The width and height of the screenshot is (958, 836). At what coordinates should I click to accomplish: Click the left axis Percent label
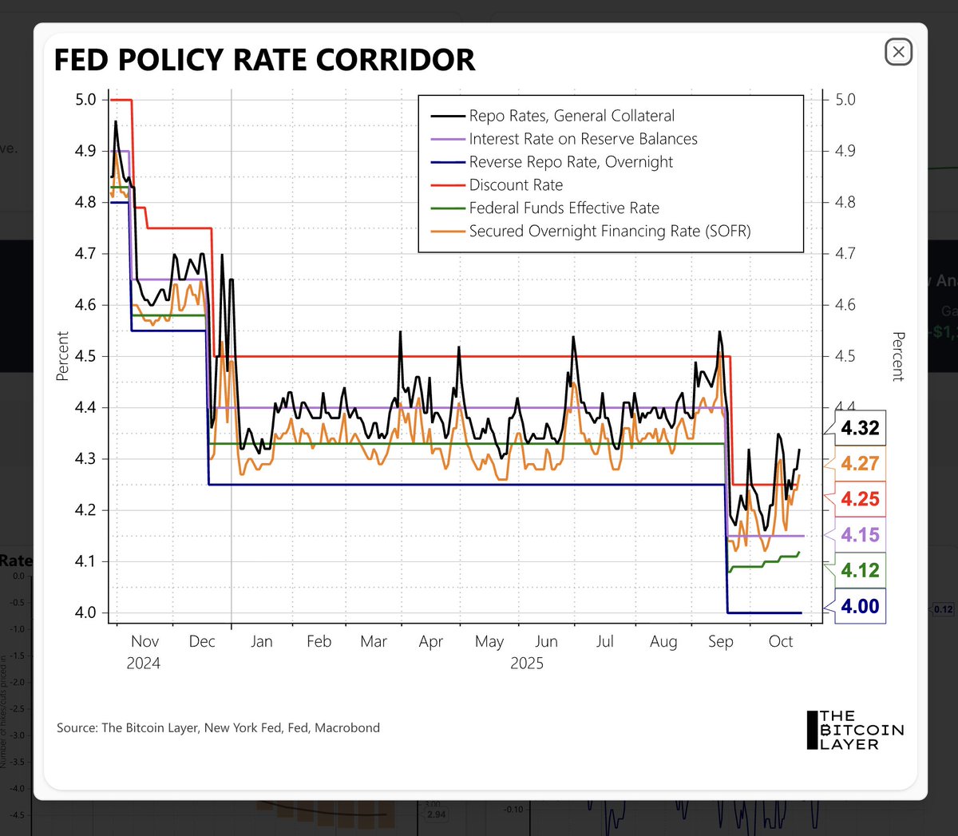pyautogui.click(x=62, y=356)
